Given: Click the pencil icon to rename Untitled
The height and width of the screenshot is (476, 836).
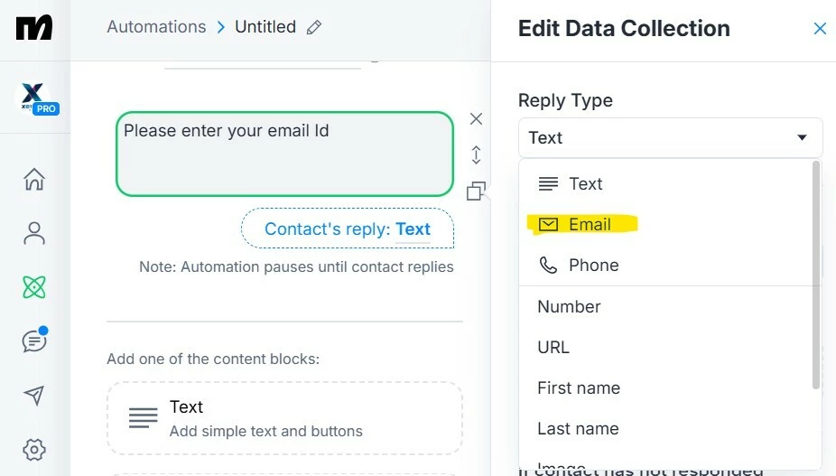Looking at the screenshot, I should click(314, 27).
